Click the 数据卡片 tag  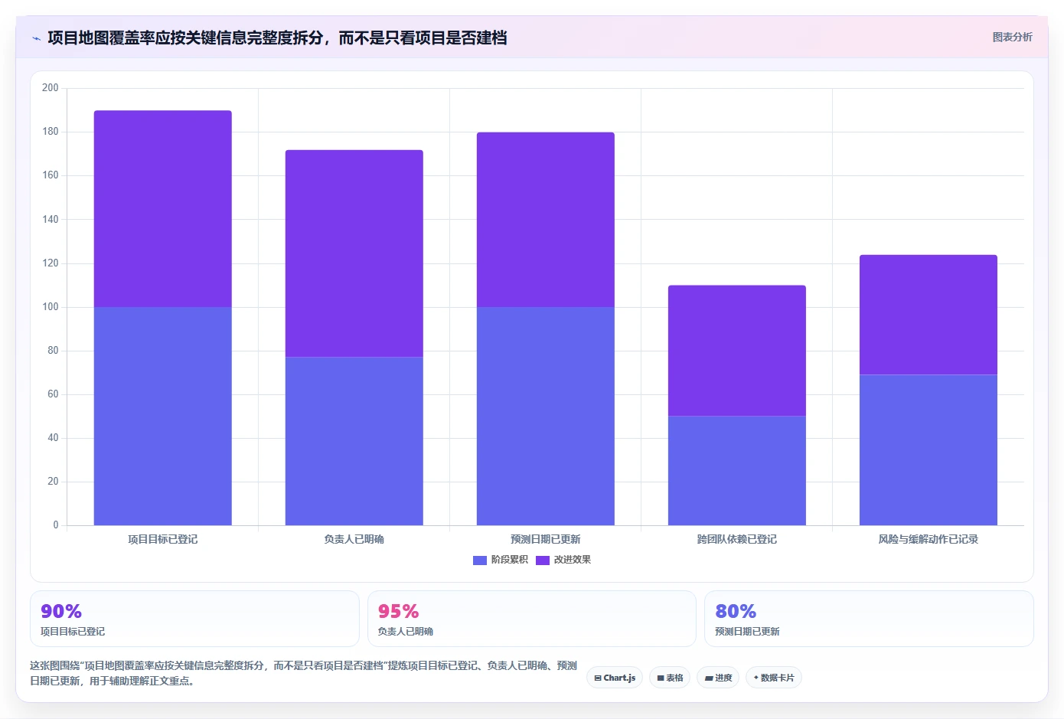[x=774, y=678]
